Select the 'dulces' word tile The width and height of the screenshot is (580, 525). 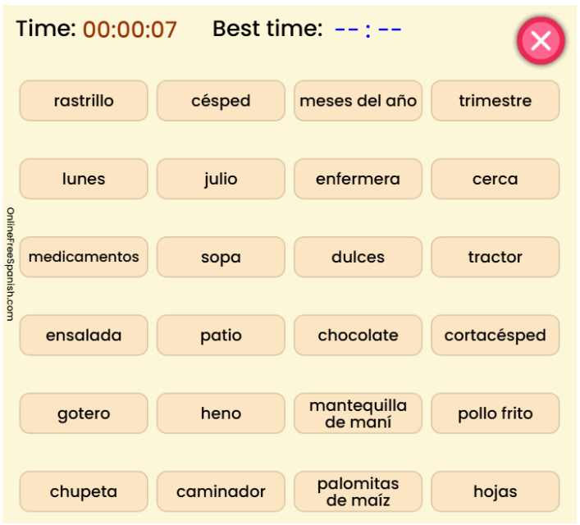tap(358, 257)
